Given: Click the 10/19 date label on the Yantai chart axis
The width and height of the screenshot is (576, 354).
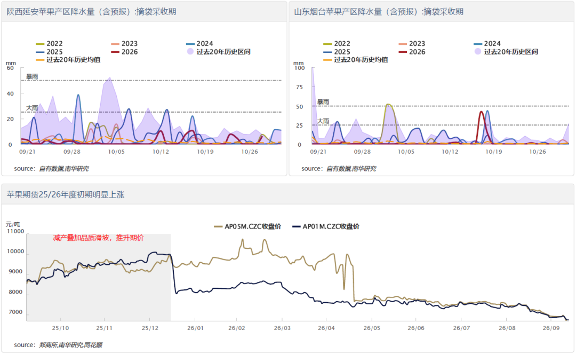Looking at the screenshot, I should pos(494,152).
